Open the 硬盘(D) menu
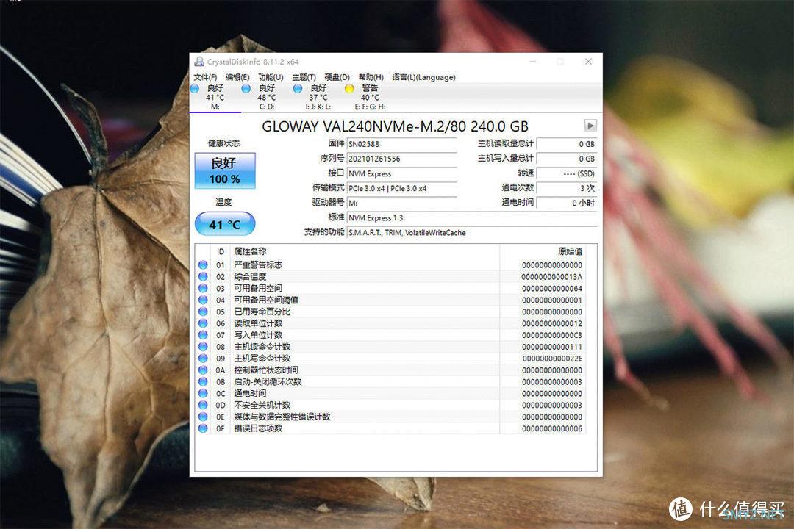 [337, 77]
